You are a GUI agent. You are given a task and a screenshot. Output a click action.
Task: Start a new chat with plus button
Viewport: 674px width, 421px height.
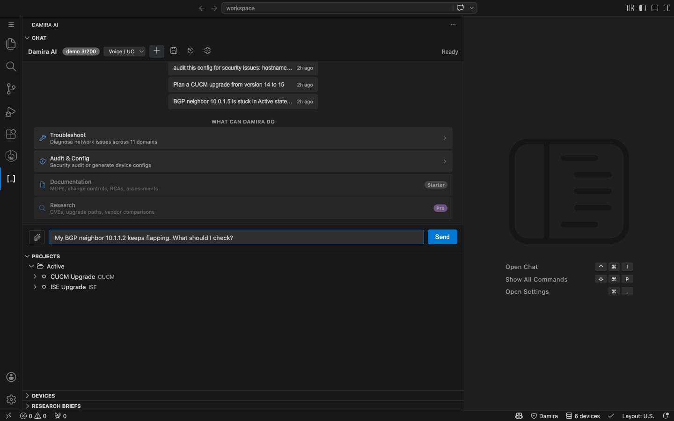coord(157,51)
